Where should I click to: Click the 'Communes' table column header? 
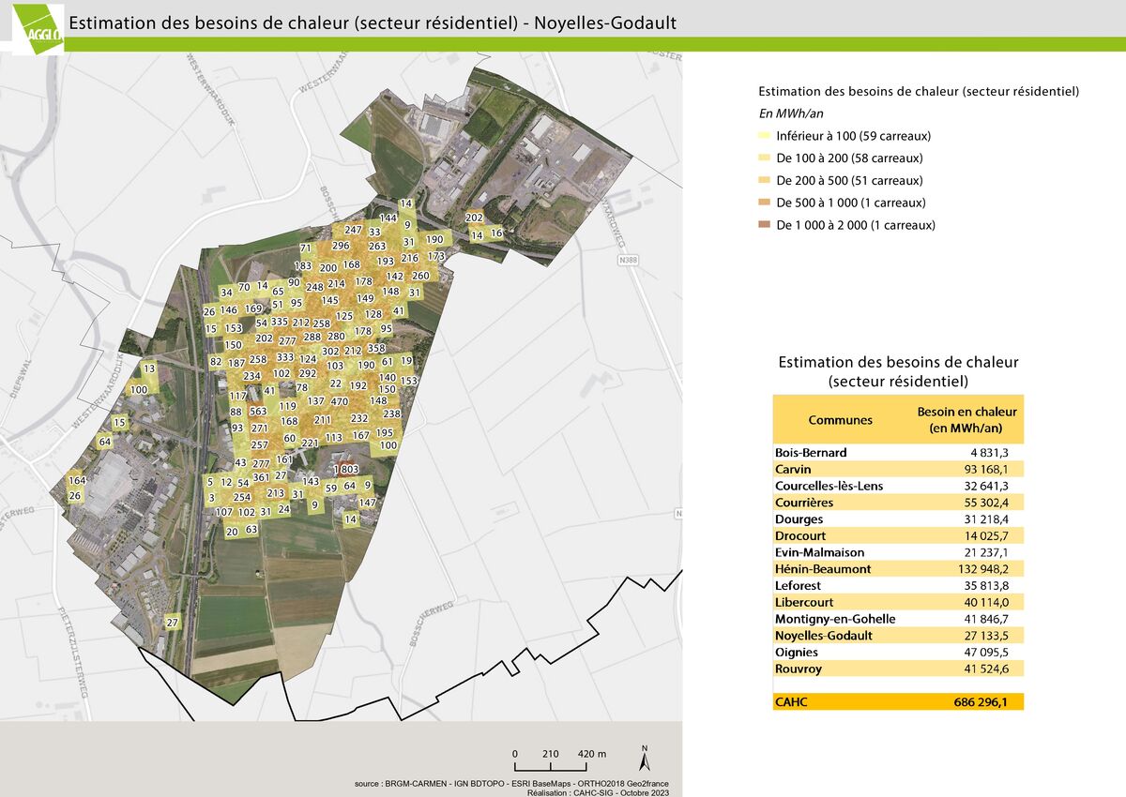(x=840, y=420)
